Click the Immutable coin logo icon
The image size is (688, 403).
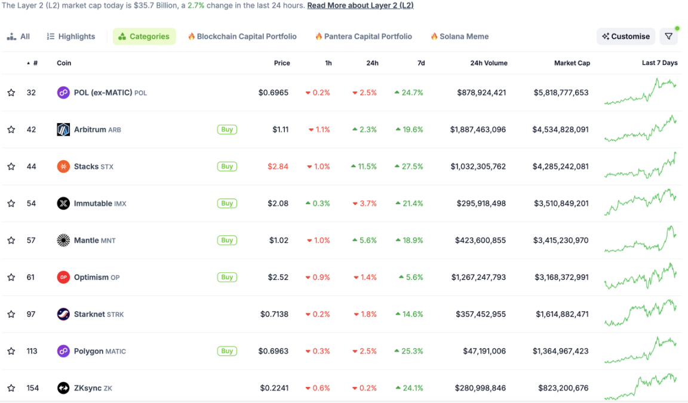click(63, 204)
